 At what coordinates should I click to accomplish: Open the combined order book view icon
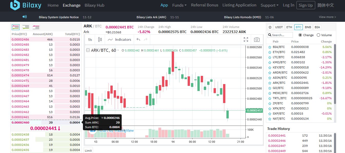15,27
